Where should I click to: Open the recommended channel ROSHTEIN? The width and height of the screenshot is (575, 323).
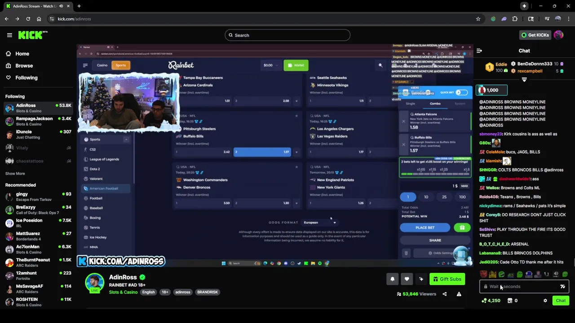[38, 302]
